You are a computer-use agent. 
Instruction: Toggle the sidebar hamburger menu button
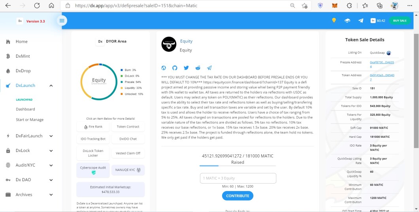pos(62,21)
